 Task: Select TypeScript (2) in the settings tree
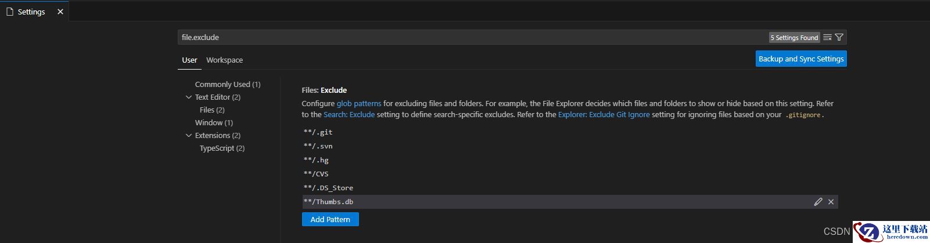tap(222, 148)
